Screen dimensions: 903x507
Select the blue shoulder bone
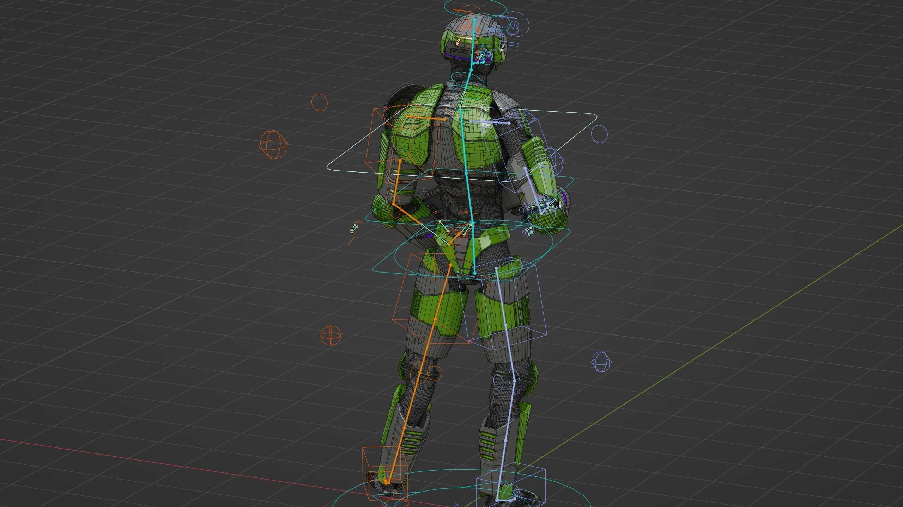(x=490, y=122)
